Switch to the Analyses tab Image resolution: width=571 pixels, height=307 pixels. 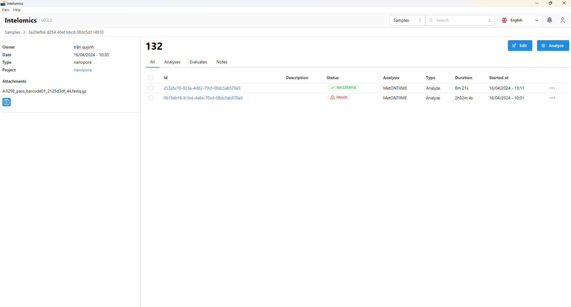(x=172, y=62)
